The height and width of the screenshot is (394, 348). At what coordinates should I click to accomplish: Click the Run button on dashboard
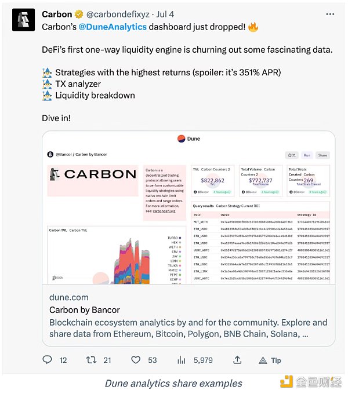click(x=307, y=155)
